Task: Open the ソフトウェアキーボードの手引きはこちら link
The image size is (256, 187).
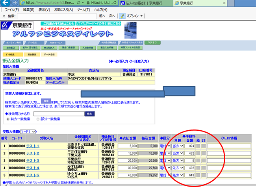Action: [x=98, y=24]
